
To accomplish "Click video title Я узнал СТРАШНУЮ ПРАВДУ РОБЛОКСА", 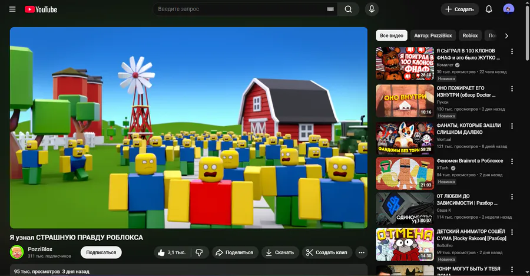I will point(77,238).
